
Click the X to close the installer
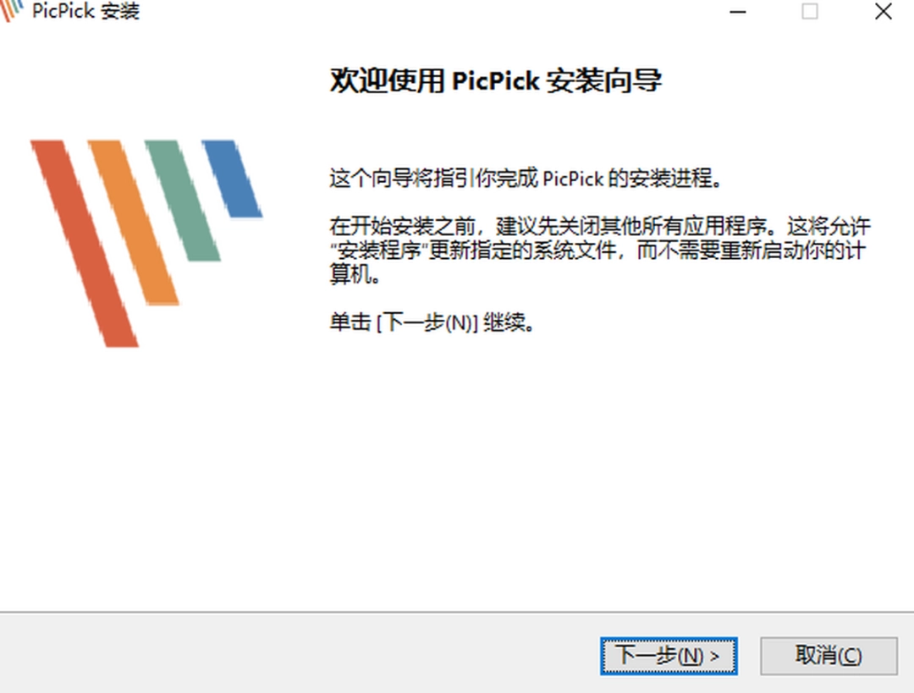point(883,12)
